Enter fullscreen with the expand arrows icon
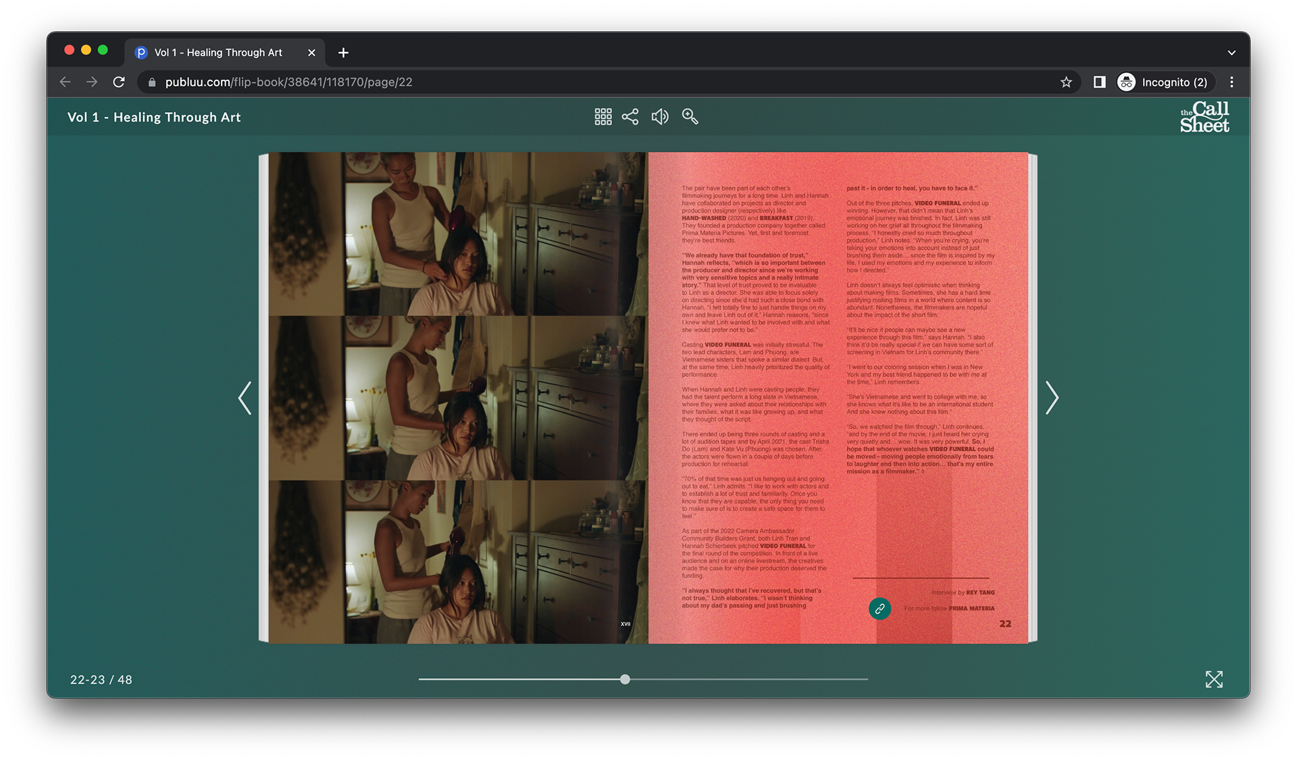The image size is (1297, 760). point(1214,680)
